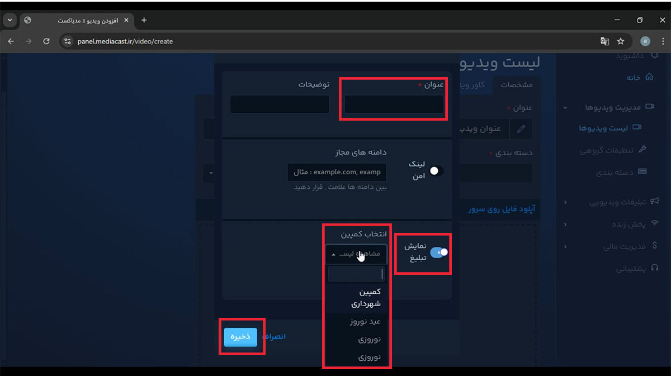This screenshot has width=671, height=377.
Task: Bookmark this page with the star icon
Action: (620, 41)
